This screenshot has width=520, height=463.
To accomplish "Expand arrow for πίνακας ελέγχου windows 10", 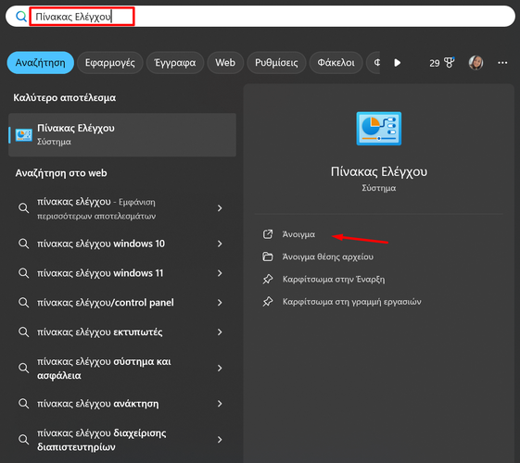I will [x=220, y=244].
